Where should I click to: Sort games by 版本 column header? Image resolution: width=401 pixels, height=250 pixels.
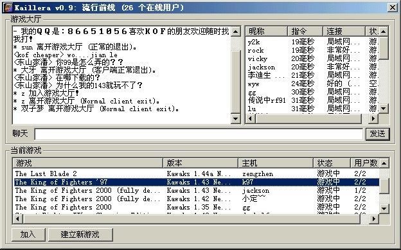pos(201,163)
